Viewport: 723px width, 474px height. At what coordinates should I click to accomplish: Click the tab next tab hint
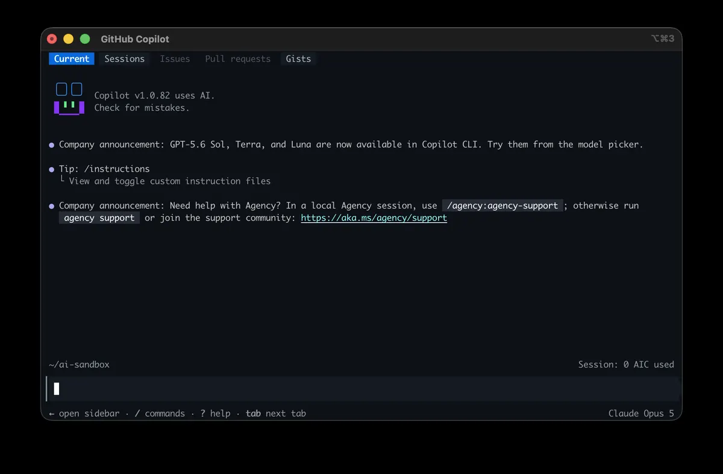click(x=276, y=413)
